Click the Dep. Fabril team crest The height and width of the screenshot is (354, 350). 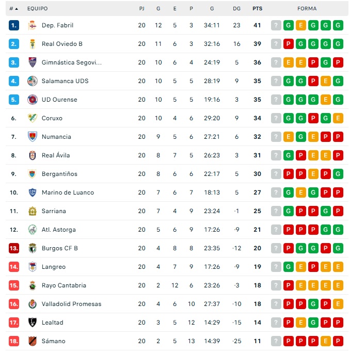33,25
